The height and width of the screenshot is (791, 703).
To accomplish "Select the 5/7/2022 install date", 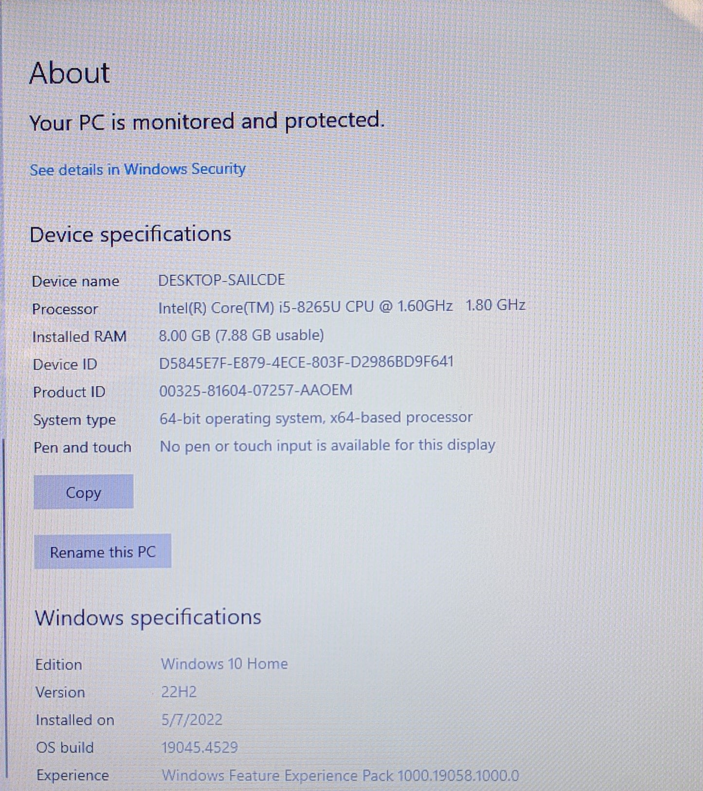I will coord(192,719).
